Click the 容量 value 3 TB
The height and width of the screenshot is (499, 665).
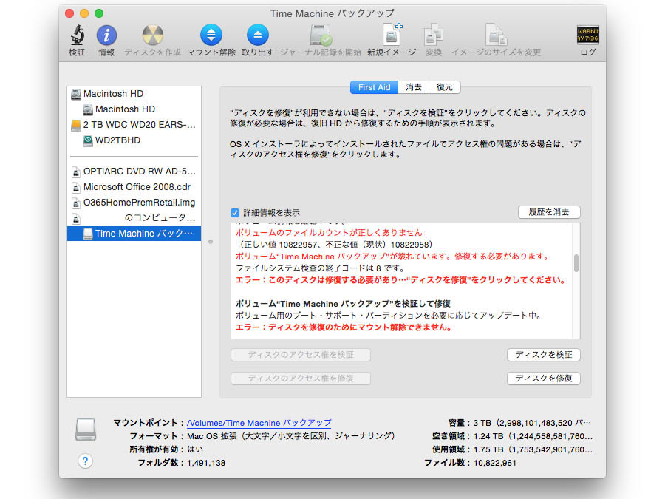click(x=532, y=423)
